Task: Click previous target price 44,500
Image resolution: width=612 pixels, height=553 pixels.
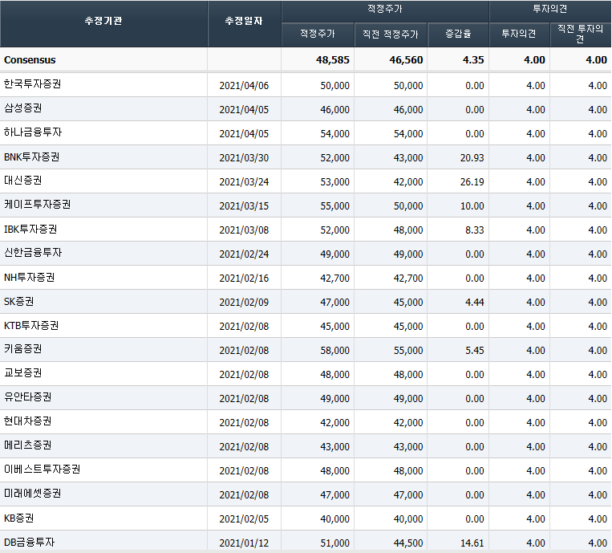Action: pyautogui.click(x=408, y=543)
